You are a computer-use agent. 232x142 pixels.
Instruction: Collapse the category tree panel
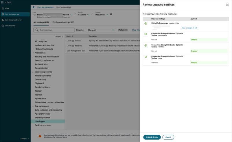pyautogui.click(x=59, y=37)
